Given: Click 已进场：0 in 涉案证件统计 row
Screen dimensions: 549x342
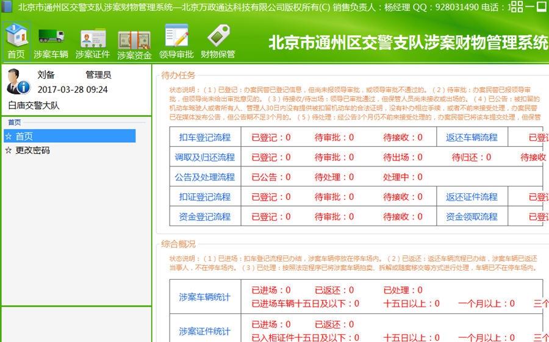Looking at the screenshot, I should tap(271, 324).
